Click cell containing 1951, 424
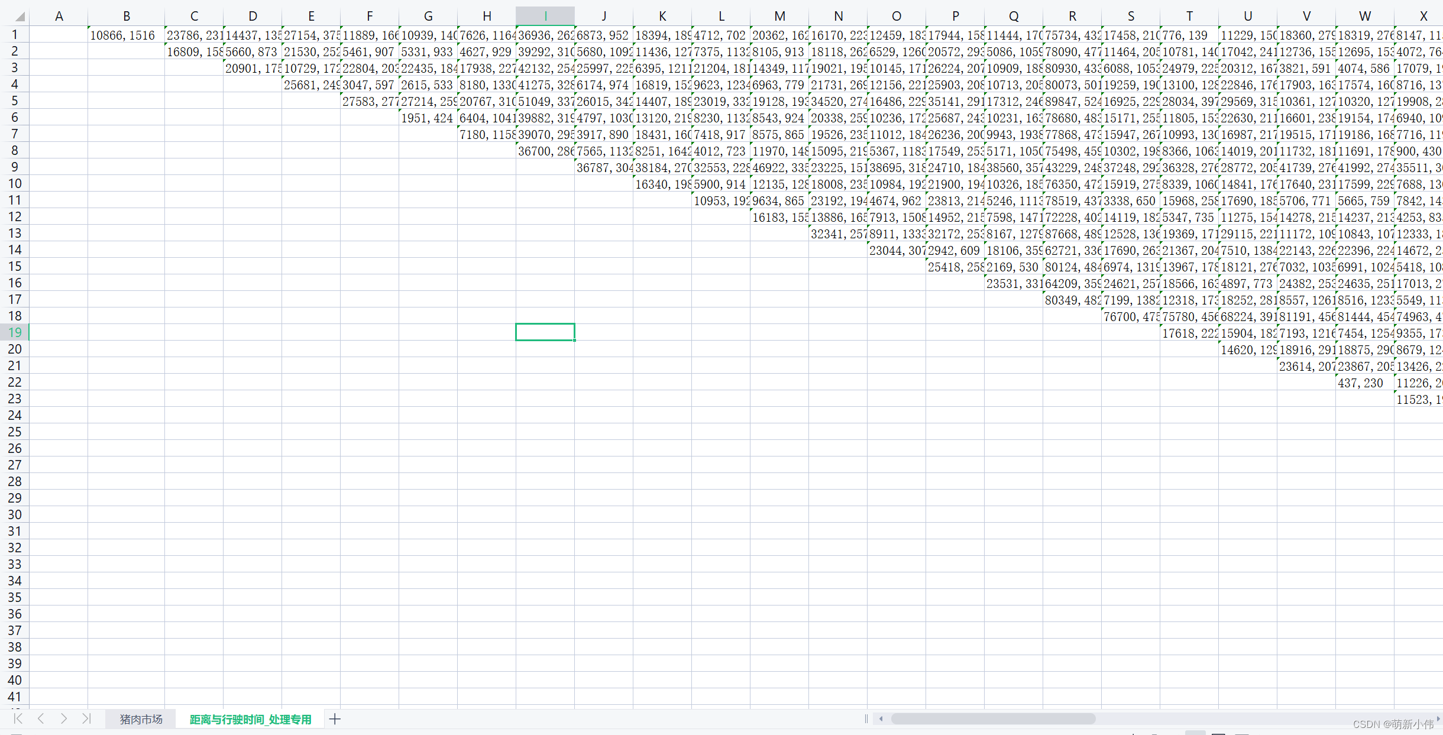The height and width of the screenshot is (735, 1443). [428, 118]
